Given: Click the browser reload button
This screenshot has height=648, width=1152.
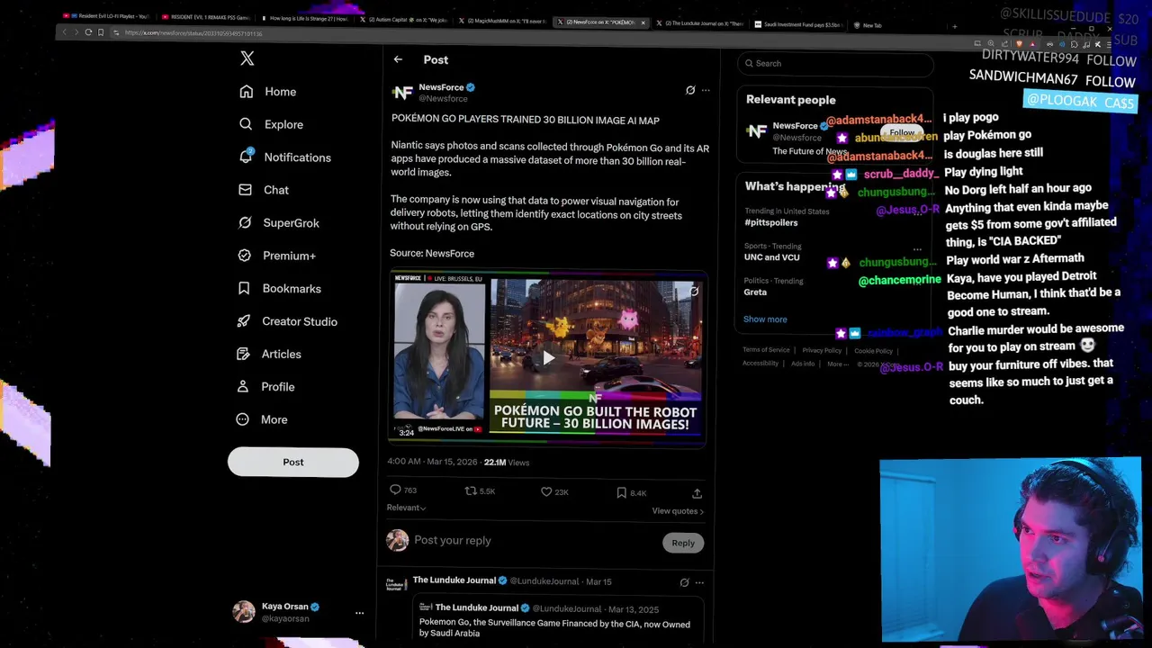Looking at the screenshot, I should tap(88, 32).
